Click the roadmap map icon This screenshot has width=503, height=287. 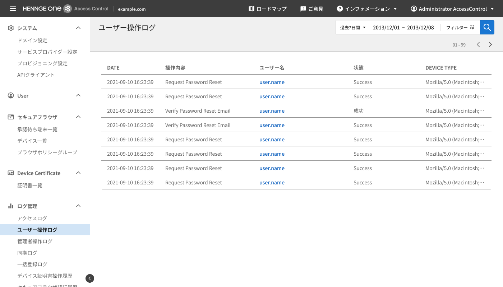251,9
